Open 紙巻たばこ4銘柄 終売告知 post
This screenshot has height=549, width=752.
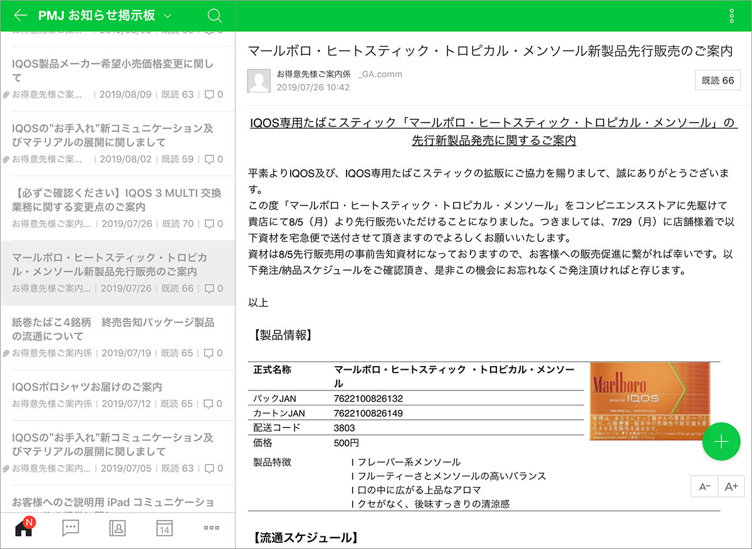coord(113,329)
